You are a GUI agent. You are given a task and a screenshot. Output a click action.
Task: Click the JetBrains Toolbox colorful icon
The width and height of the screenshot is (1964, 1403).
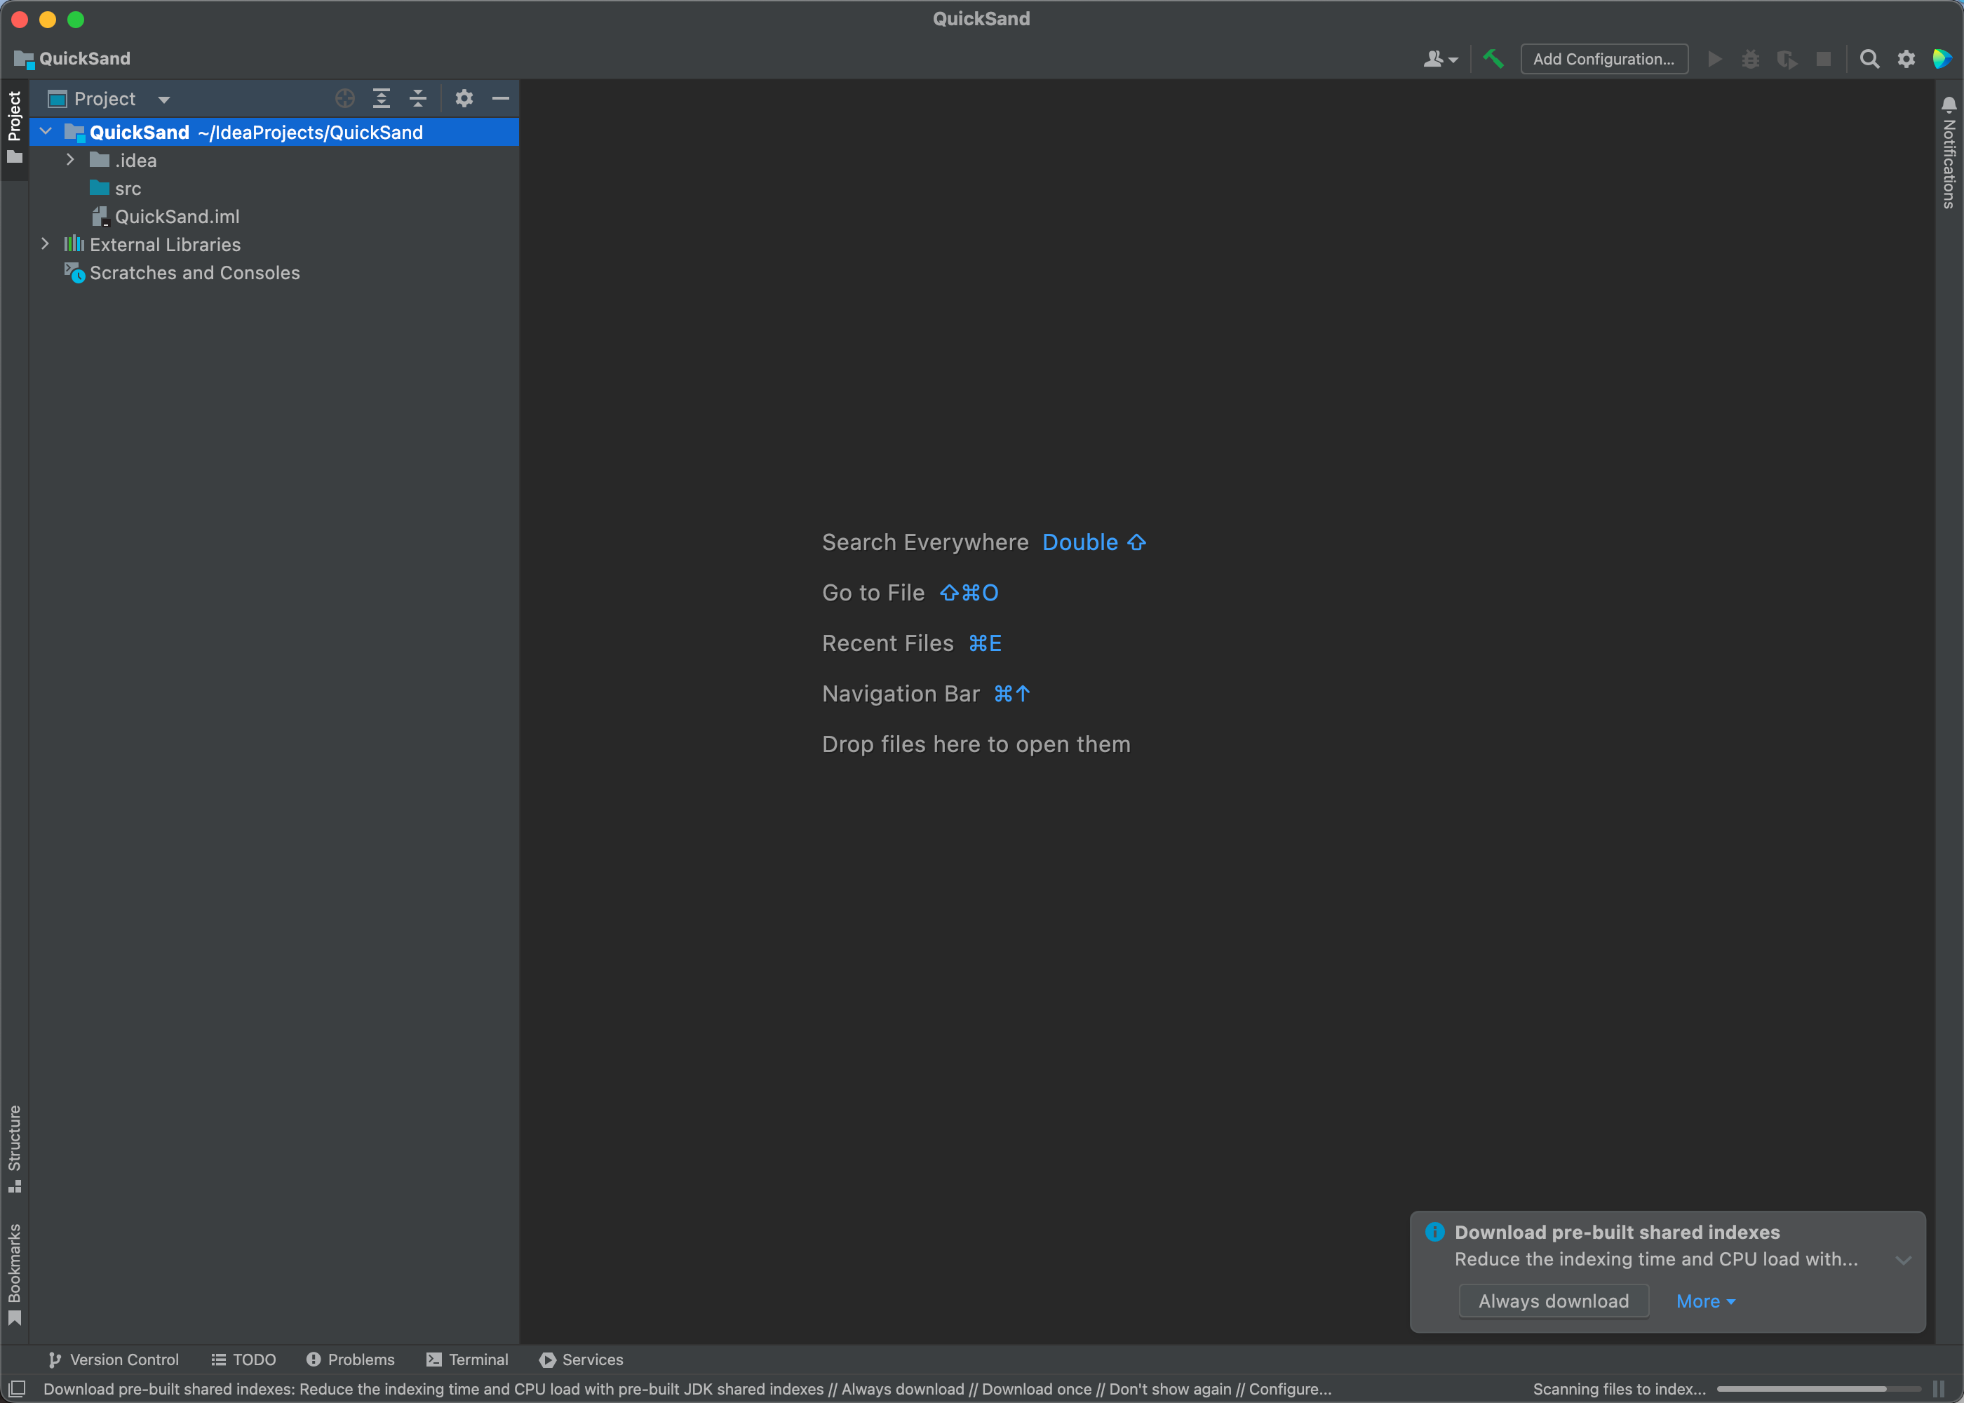click(1942, 59)
